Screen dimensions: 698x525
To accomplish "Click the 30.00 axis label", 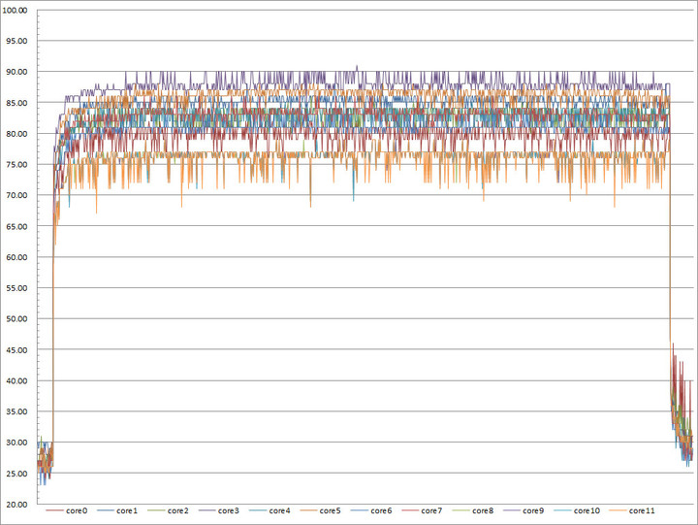I will [x=16, y=443].
